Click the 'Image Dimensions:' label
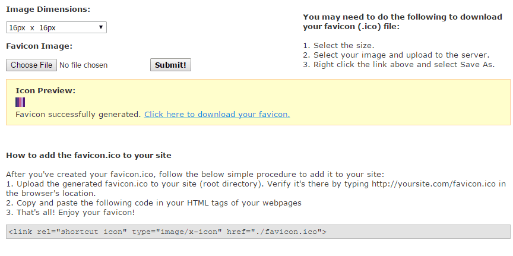This screenshot has width=513, height=256. point(48,10)
